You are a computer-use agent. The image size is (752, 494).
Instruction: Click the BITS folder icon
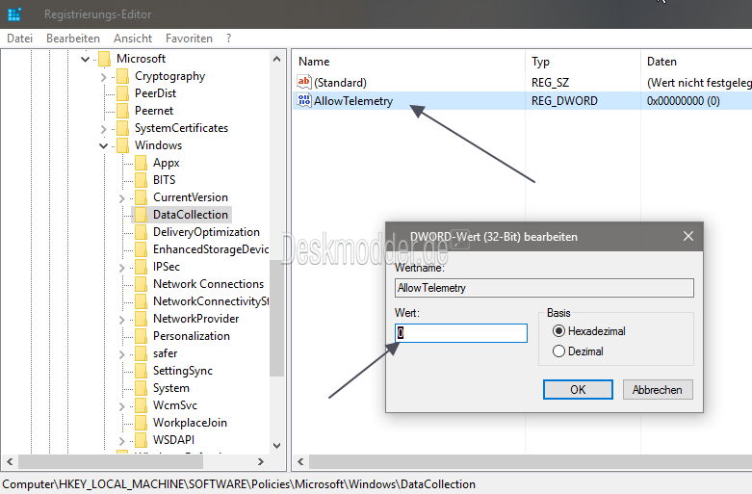[141, 180]
